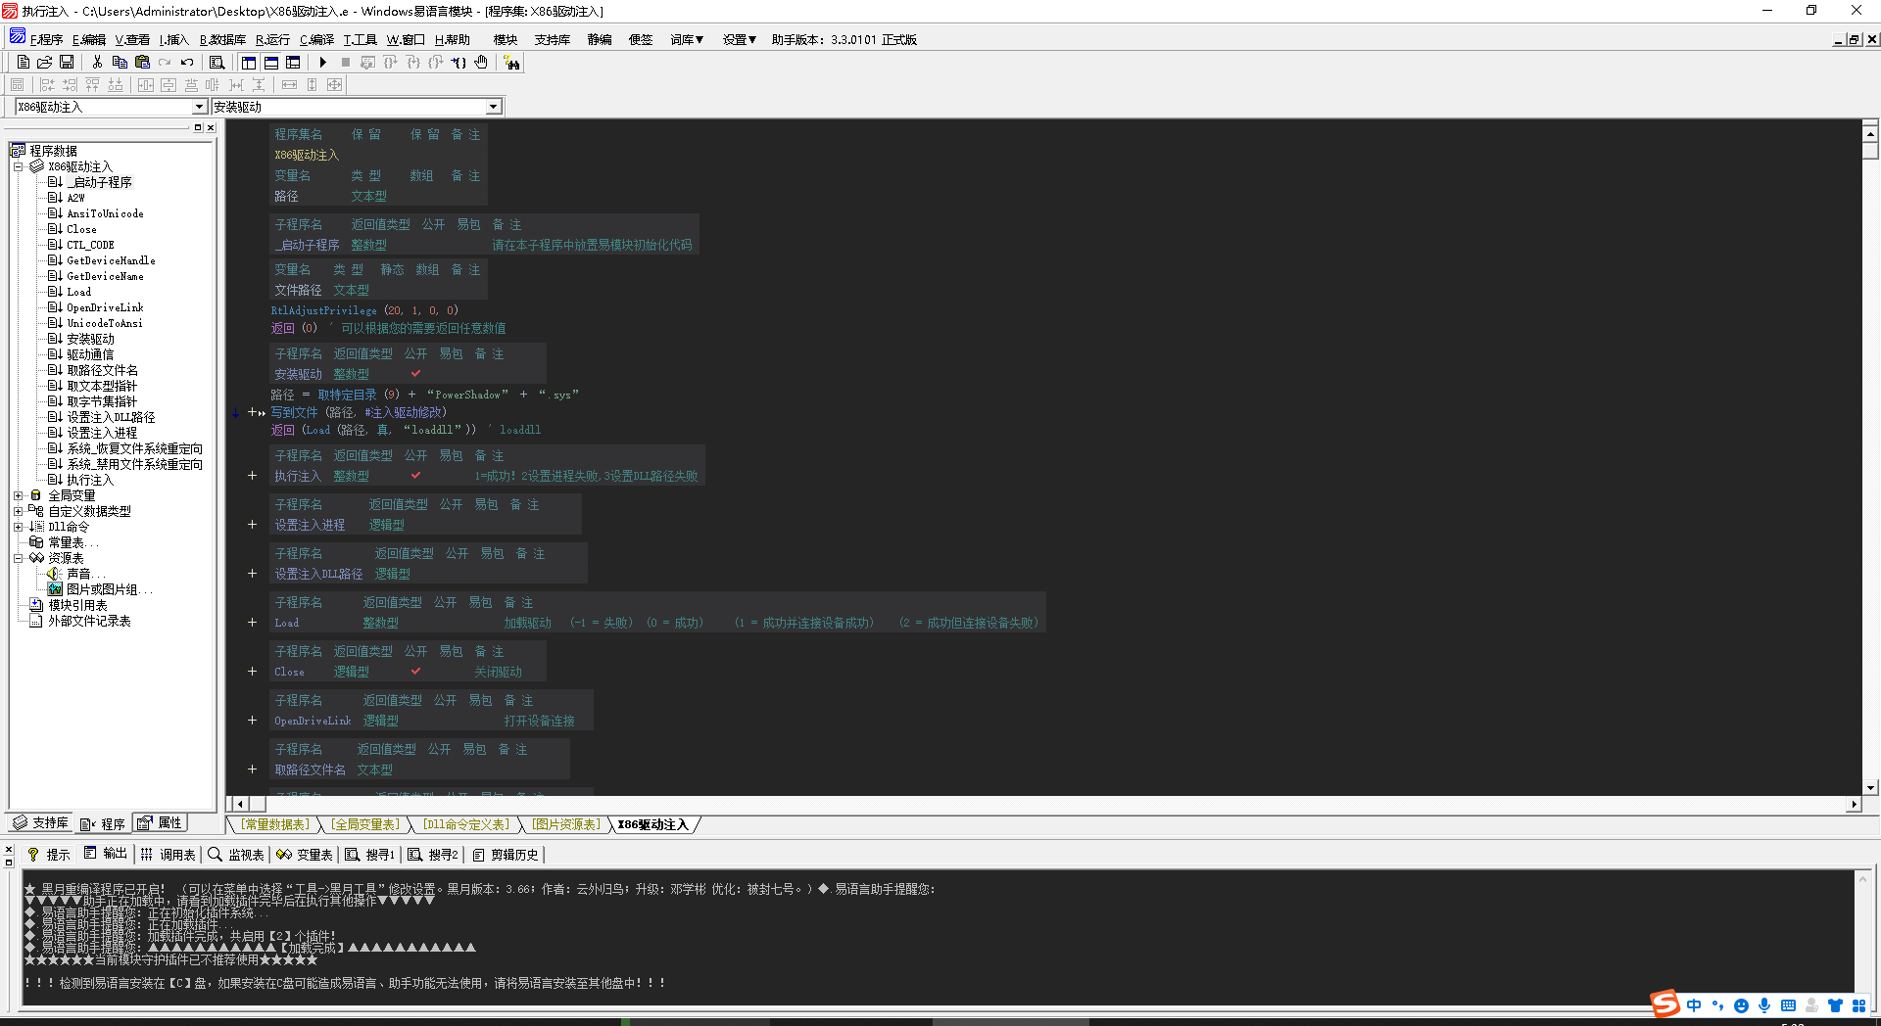Expand the OpenDriveLink subroutine code block
Screen dimensions: 1881x1026
[252, 721]
